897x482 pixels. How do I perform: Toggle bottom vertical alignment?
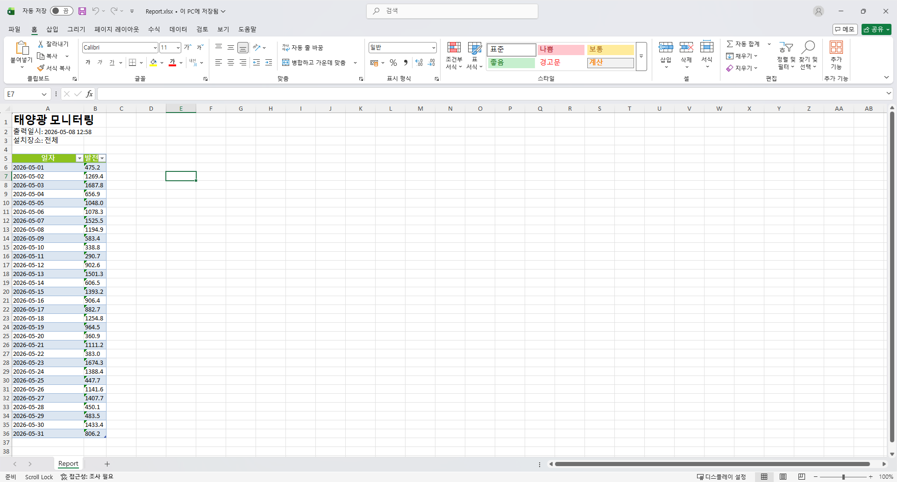point(242,48)
